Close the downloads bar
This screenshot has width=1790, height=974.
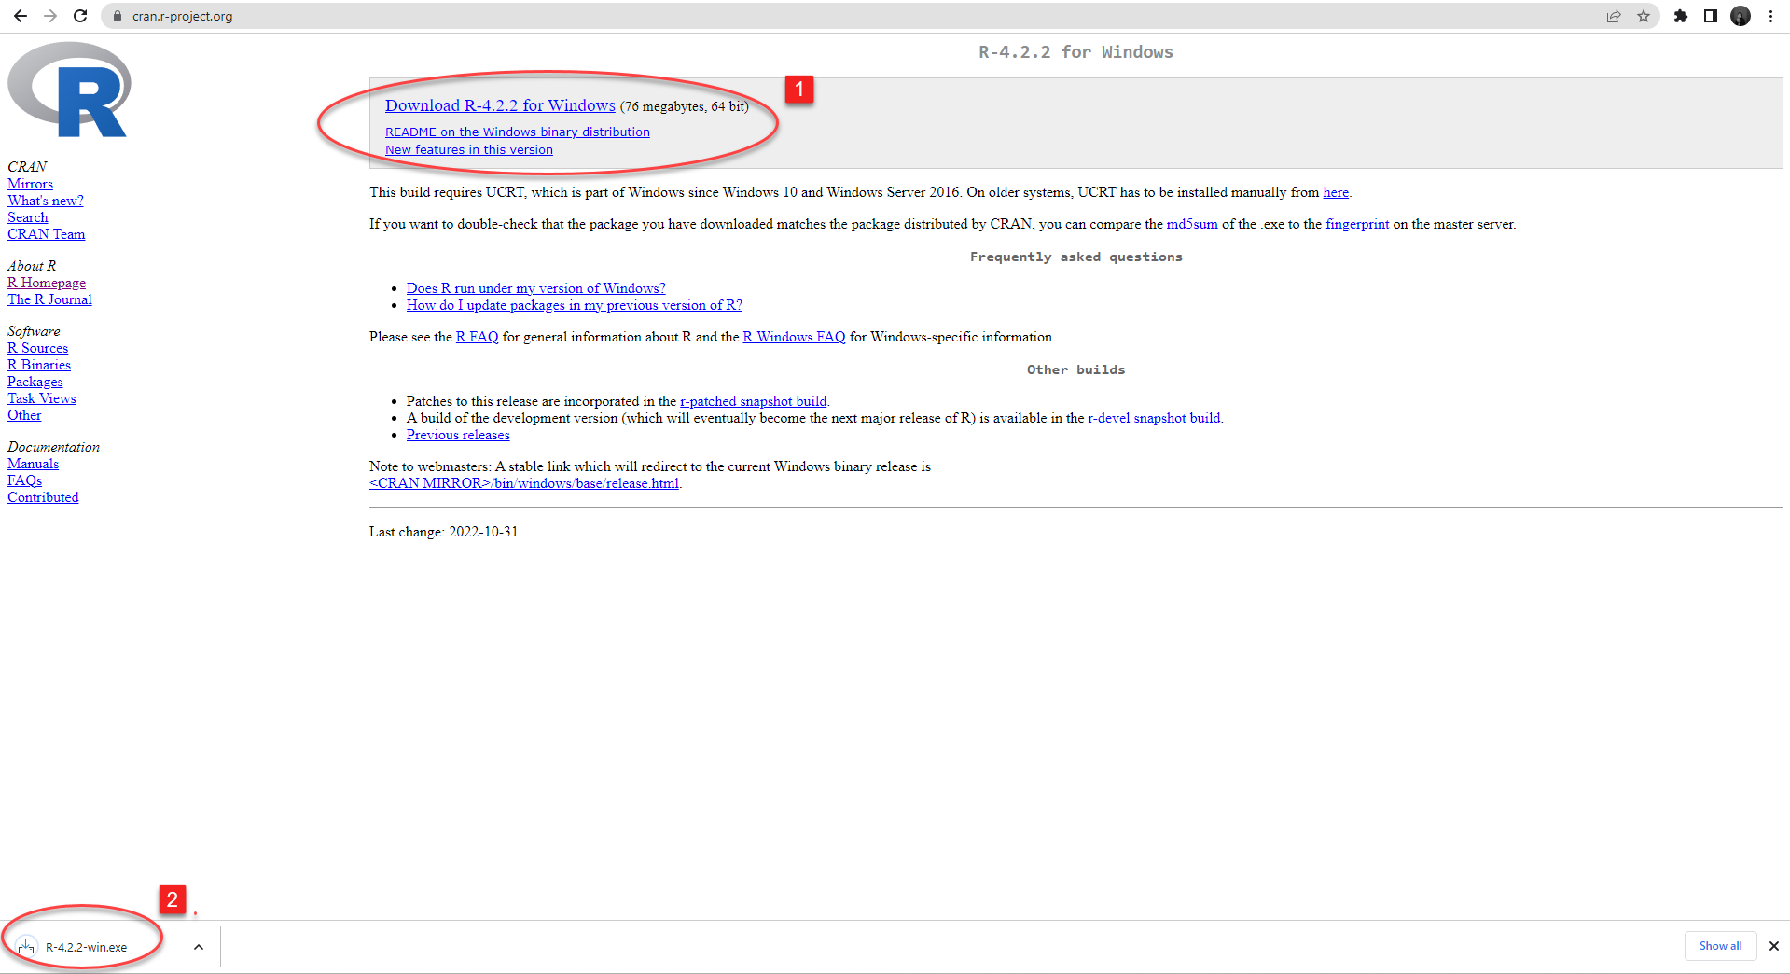(1774, 946)
